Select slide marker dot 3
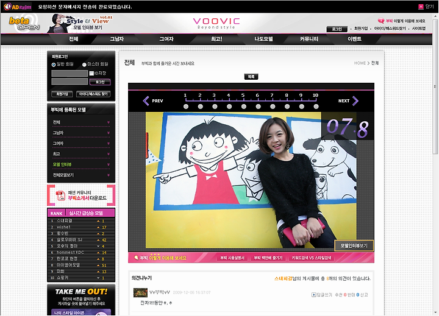Screen dimensions: 439x316 (x=215, y=107)
